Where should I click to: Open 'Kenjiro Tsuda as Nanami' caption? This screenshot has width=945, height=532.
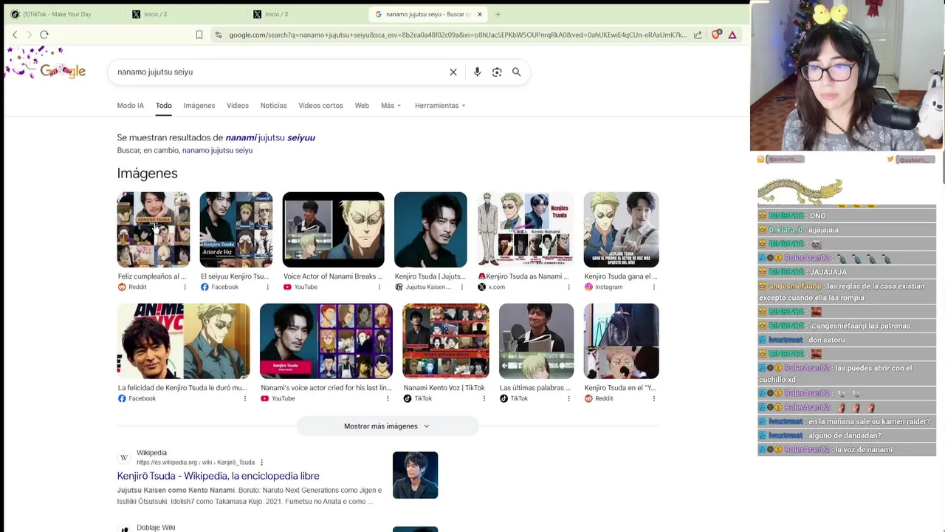(523, 276)
